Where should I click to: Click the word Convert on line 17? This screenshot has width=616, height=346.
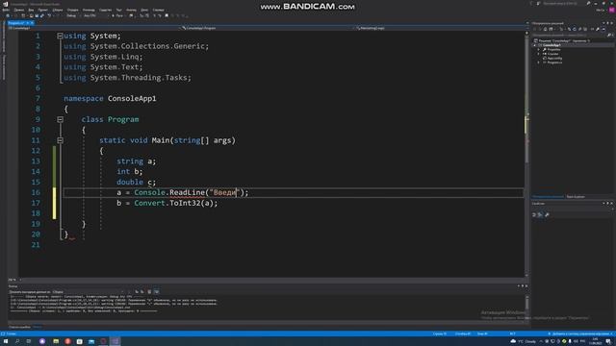click(150, 203)
